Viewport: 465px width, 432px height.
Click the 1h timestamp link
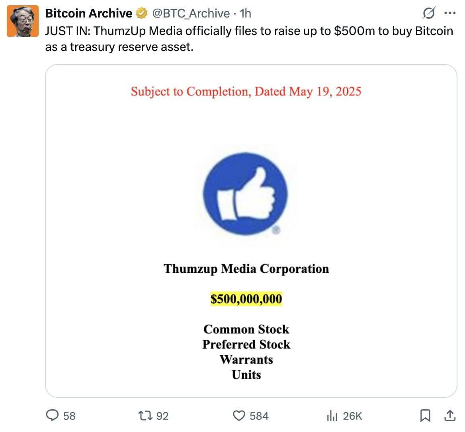246,14
